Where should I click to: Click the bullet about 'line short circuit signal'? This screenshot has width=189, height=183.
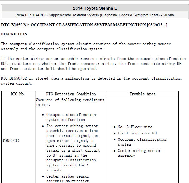[73, 148]
